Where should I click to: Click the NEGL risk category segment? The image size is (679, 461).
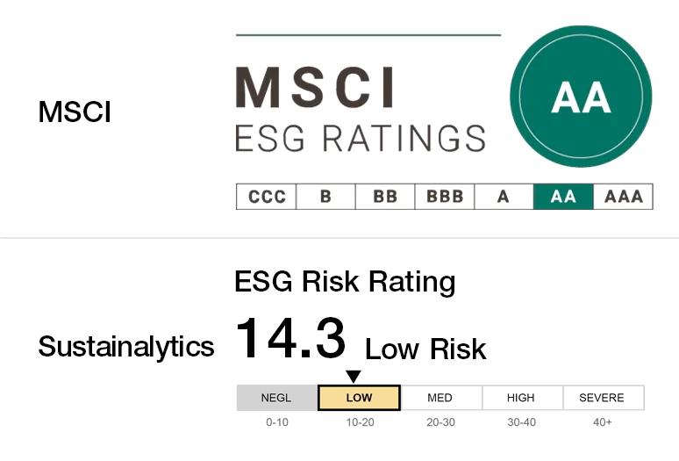(x=277, y=398)
